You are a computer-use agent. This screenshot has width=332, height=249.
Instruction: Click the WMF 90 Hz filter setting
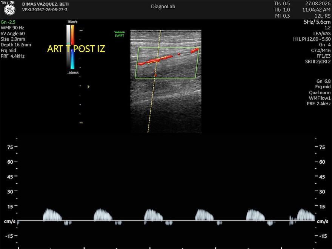pos(12,28)
